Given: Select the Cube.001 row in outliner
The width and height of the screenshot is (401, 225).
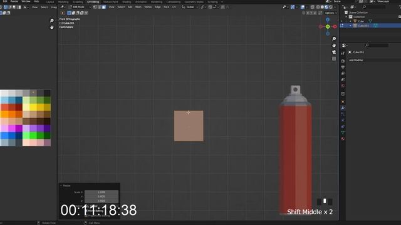Looking at the screenshot, I should tap(370, 26).
